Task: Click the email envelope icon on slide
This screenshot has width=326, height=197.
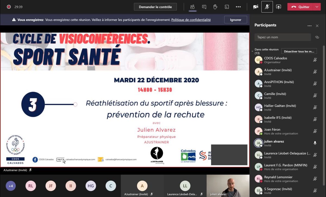Action: pyautogui.click(x=101, y=160)
